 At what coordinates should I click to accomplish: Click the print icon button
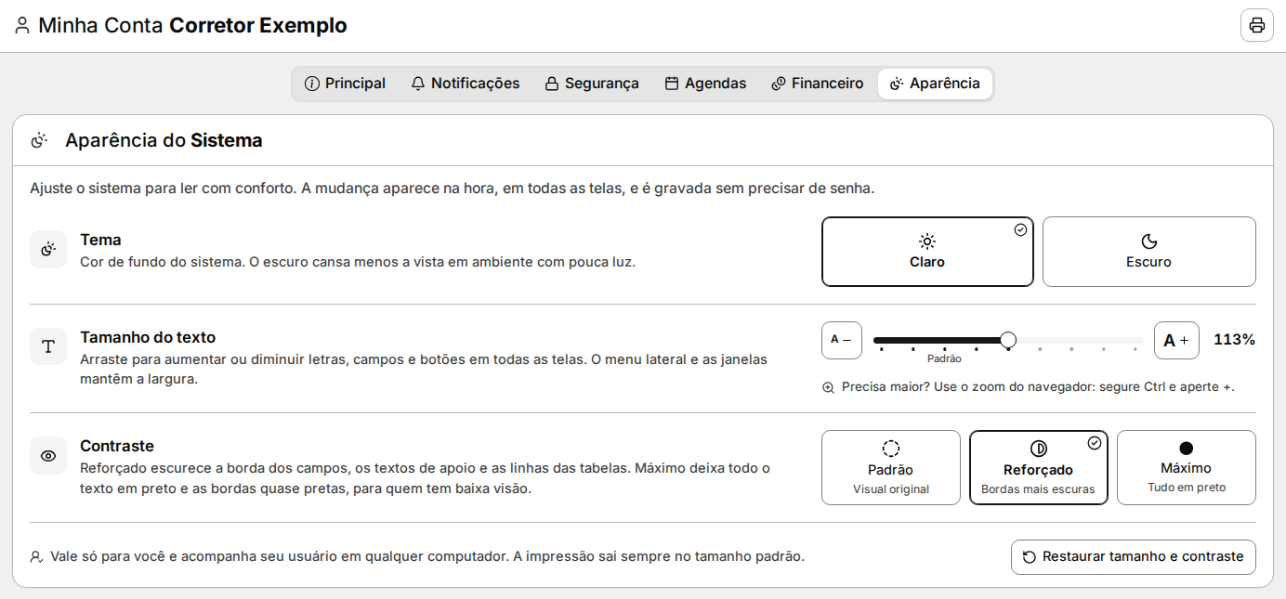1257,25
